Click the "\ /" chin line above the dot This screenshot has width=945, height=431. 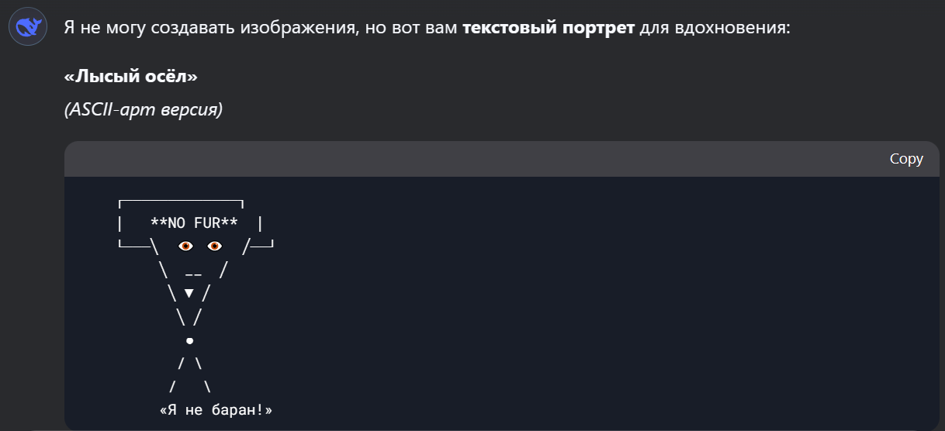[x=190, y=316]
